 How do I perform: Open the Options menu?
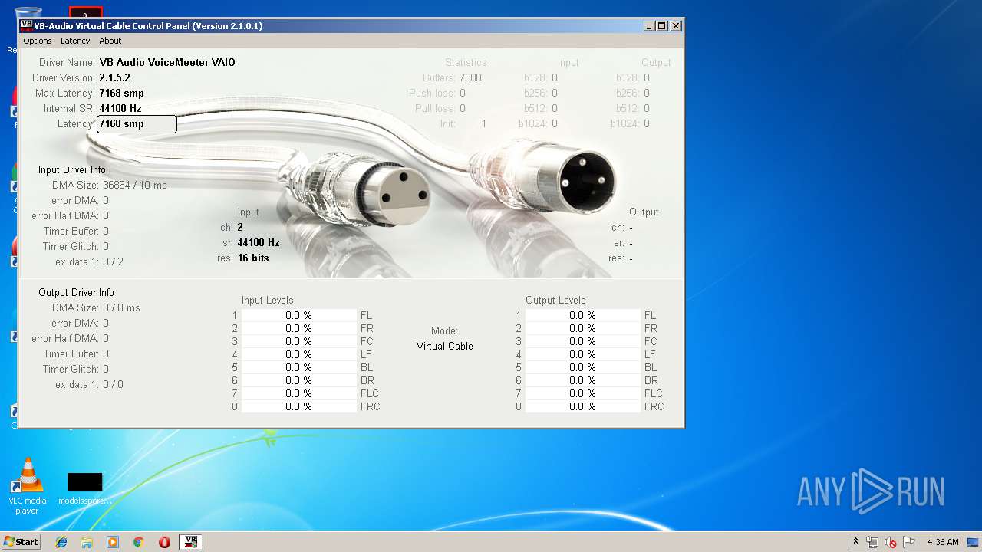point(38,41)
